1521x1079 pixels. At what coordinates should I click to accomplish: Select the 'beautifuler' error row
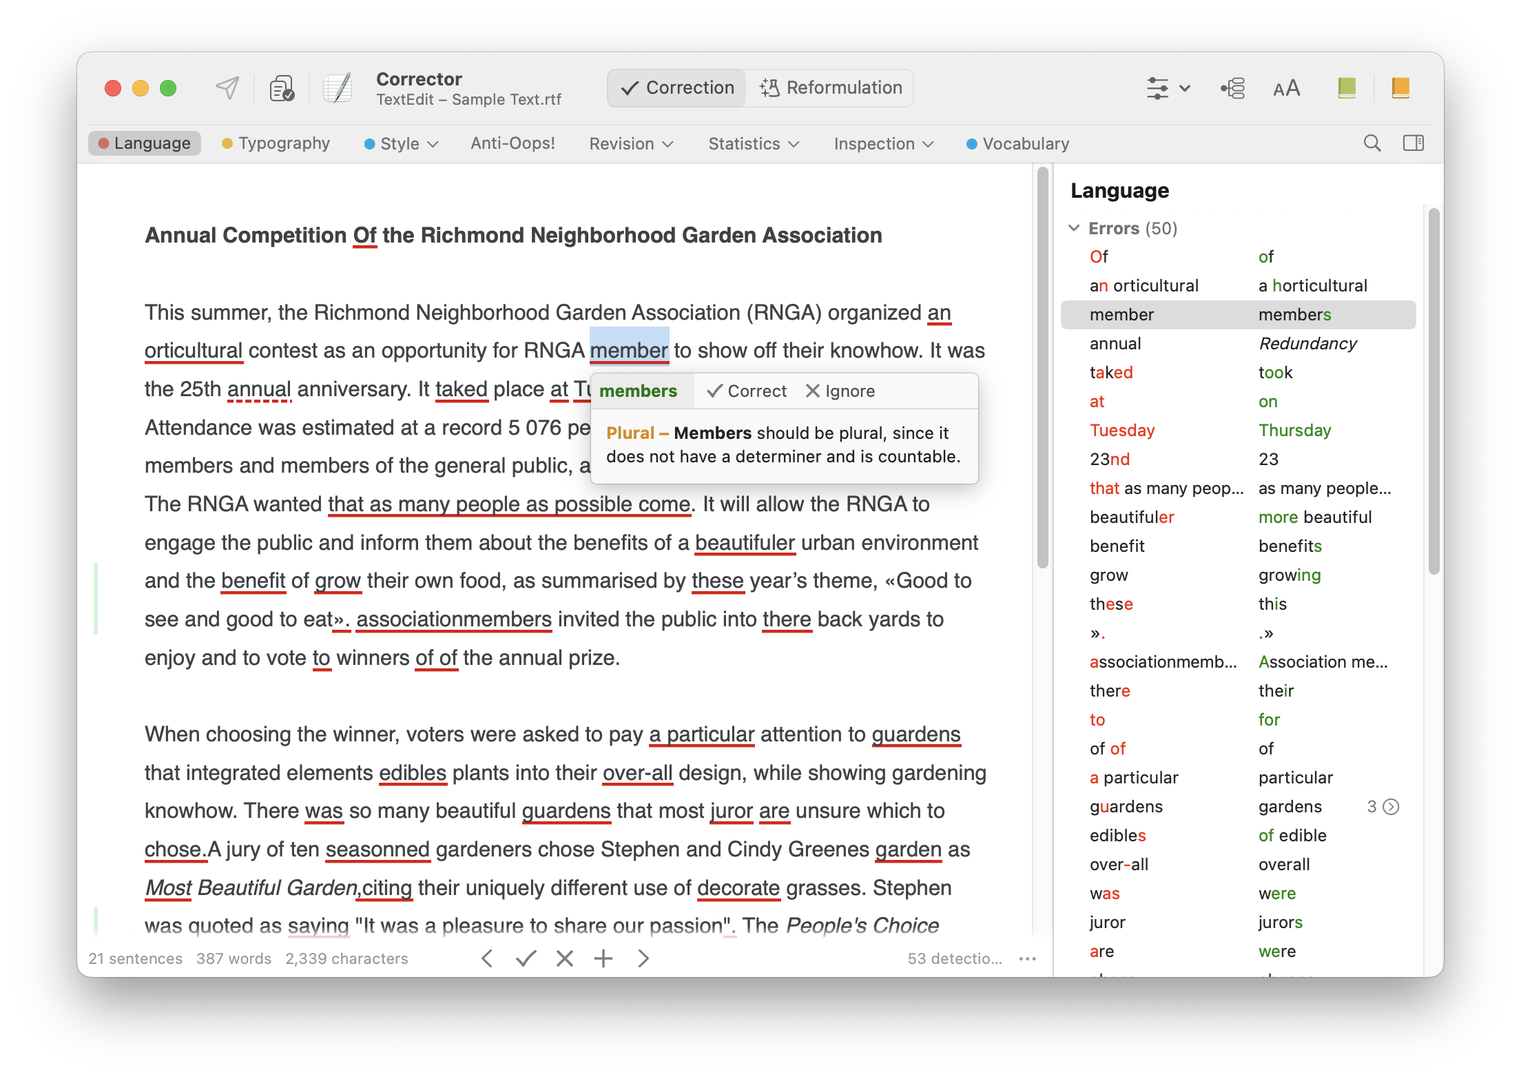click(x=1239, y=517)
